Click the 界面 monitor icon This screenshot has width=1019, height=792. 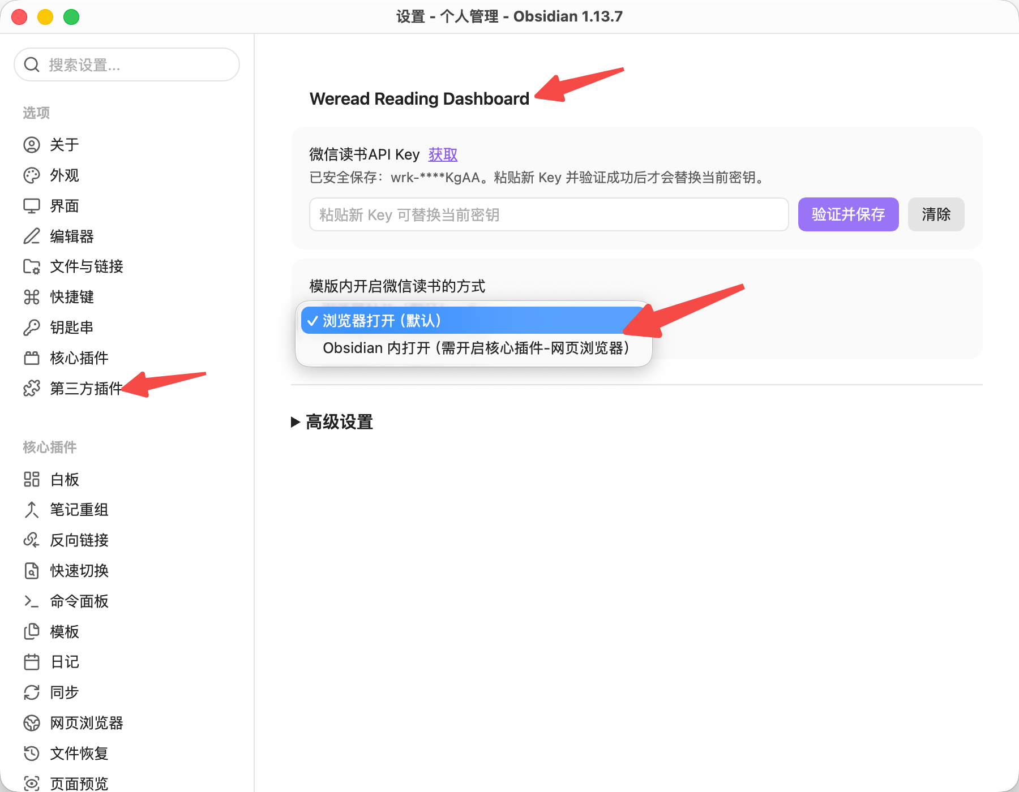coord(32,206)
